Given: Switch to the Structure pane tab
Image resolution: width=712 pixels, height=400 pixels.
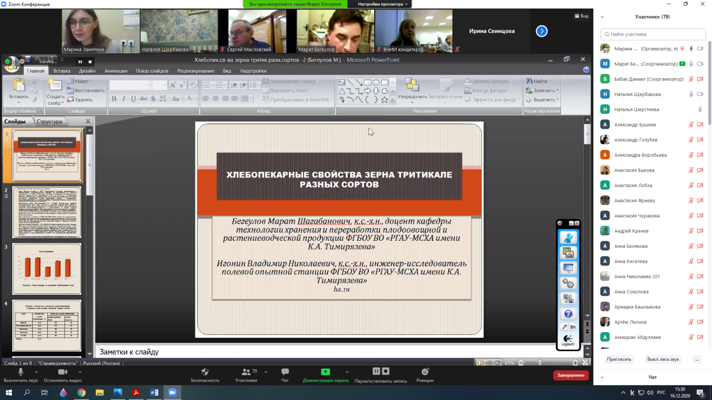Looking at the screenshot, I should [49, 121].
